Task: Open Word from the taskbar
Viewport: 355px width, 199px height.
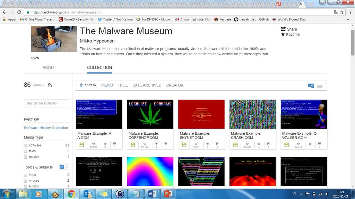Action: pyautogui.click(x=152, y=194)
